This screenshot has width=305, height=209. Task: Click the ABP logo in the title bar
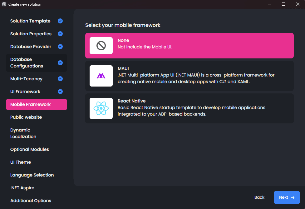pos(3,4)
